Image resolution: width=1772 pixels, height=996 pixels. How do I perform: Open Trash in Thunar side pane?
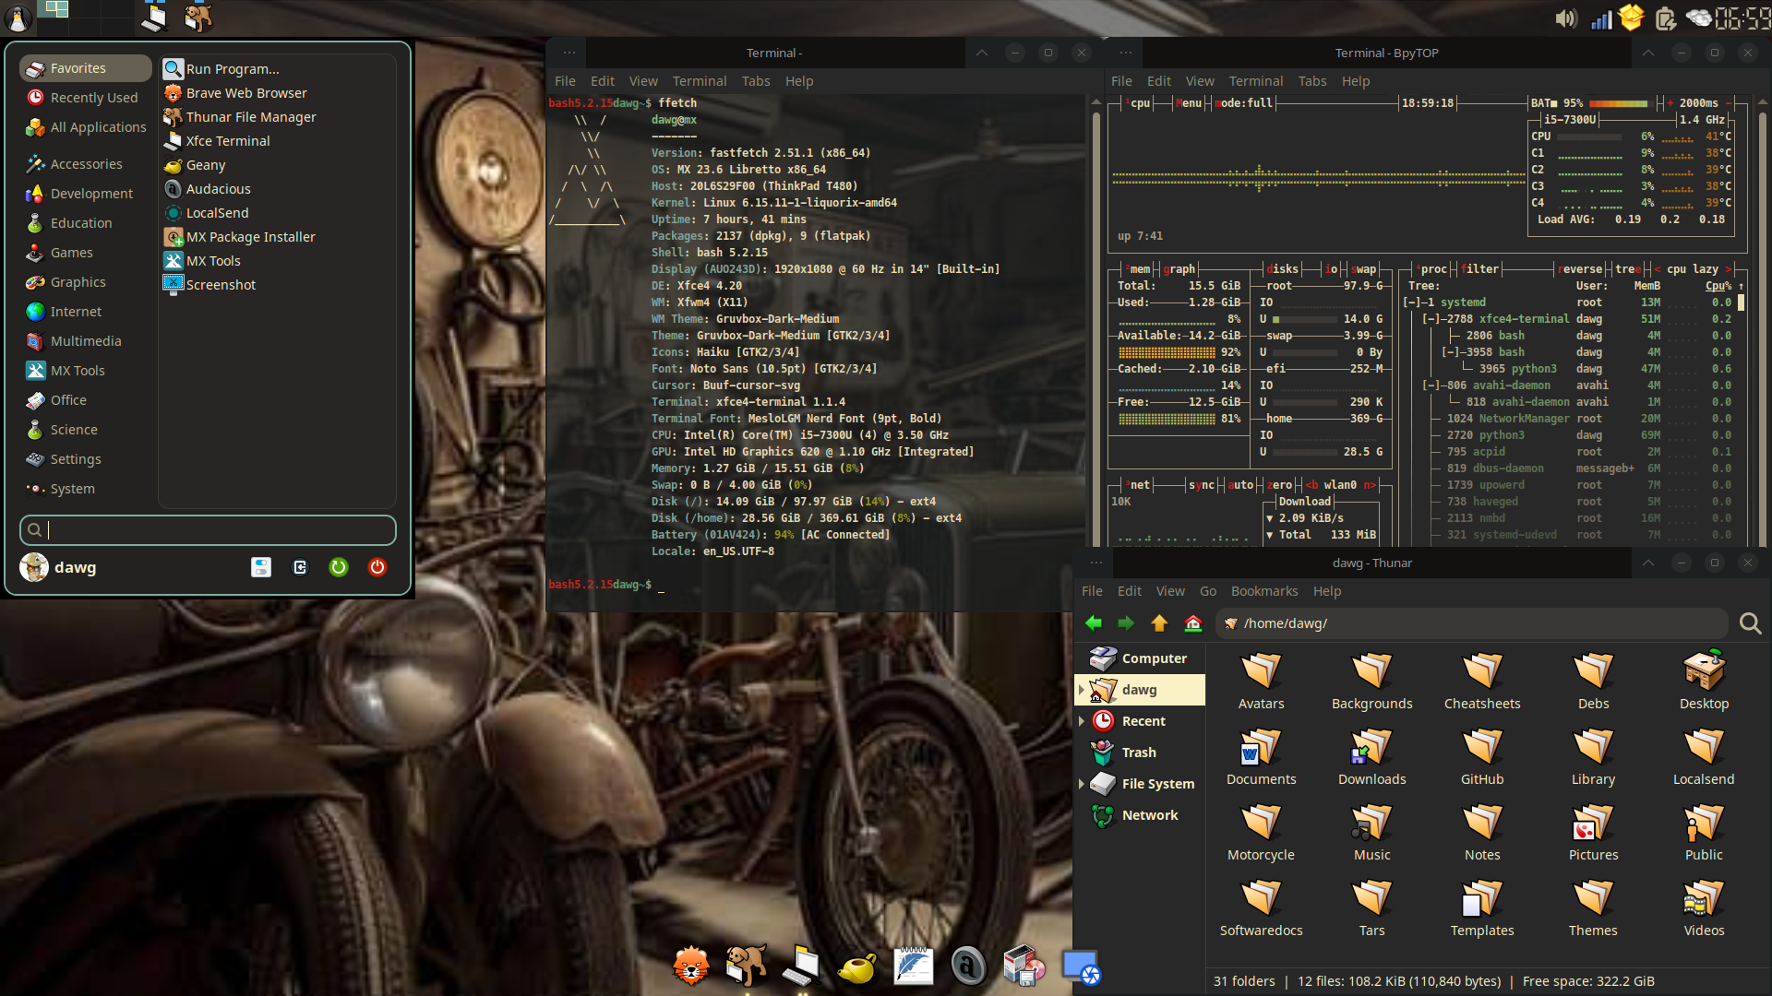click(x=1141, y=753)
